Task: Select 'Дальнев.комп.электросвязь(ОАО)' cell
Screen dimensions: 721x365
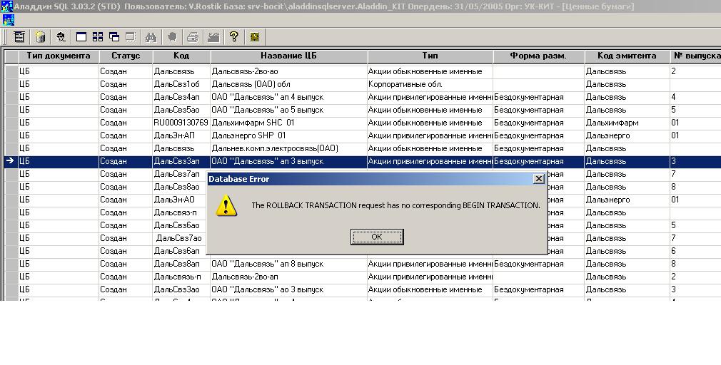Action: click(x=288, y=149)
